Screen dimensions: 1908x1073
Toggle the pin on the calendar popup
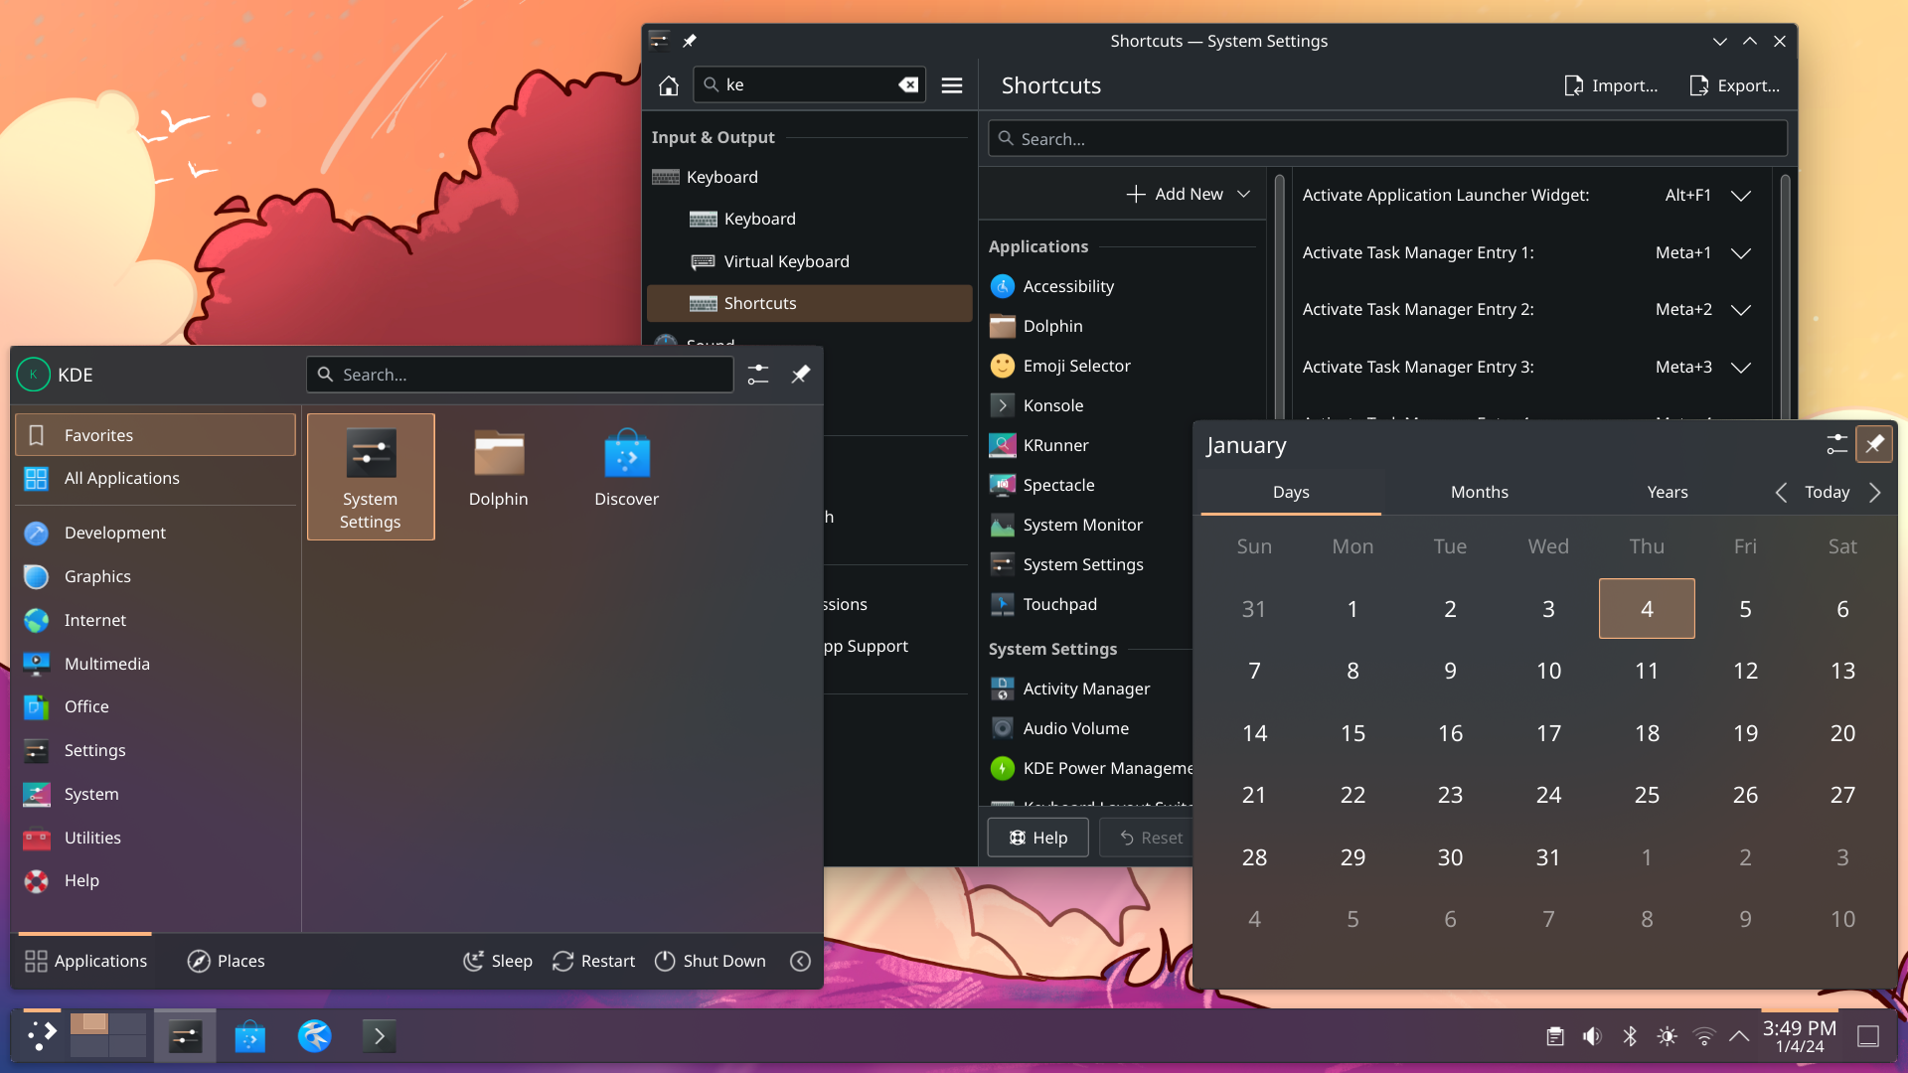[1873, 444]
